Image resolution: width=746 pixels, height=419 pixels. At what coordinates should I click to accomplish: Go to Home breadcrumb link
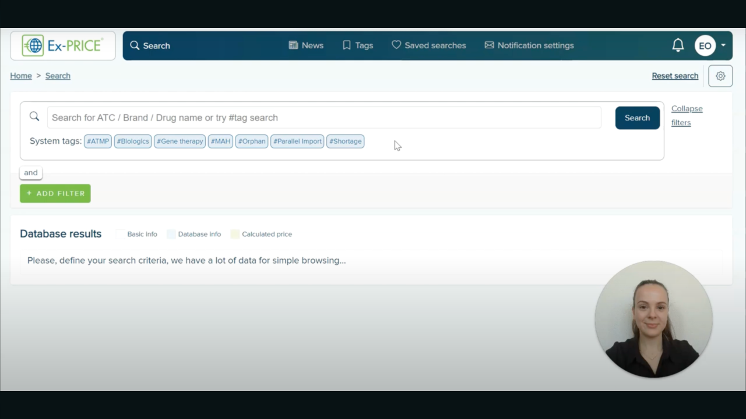click(x=21, y=76)
